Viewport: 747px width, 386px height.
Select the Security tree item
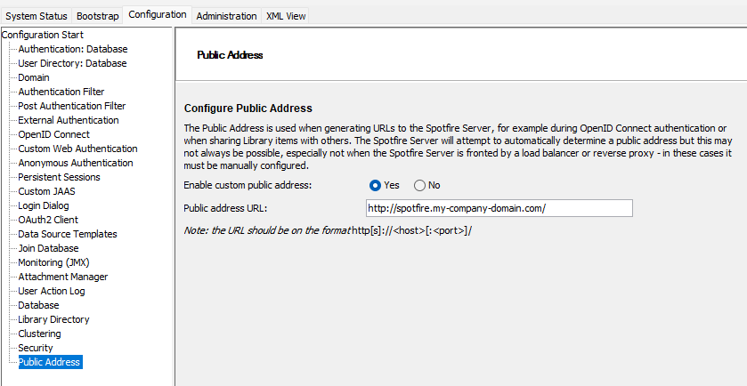tap(36, 348)
